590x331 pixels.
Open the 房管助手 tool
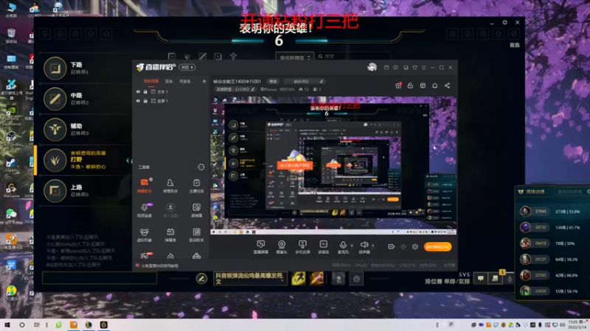click(170, 186)
